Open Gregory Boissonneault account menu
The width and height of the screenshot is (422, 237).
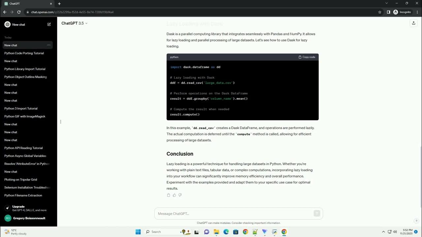click(28, 218)
